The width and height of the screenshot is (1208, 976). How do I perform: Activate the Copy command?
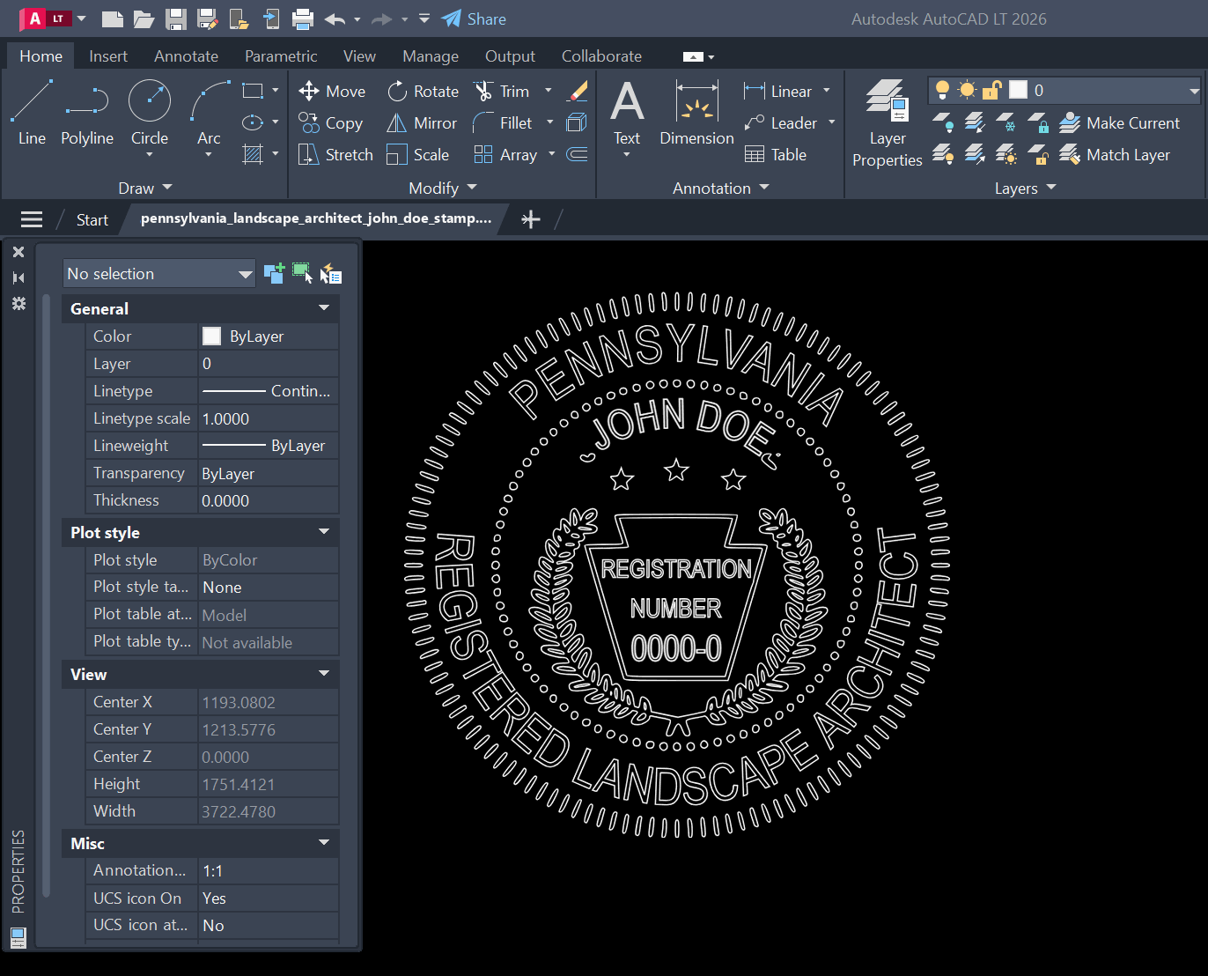pyautogui.click(x=331, y=122)
